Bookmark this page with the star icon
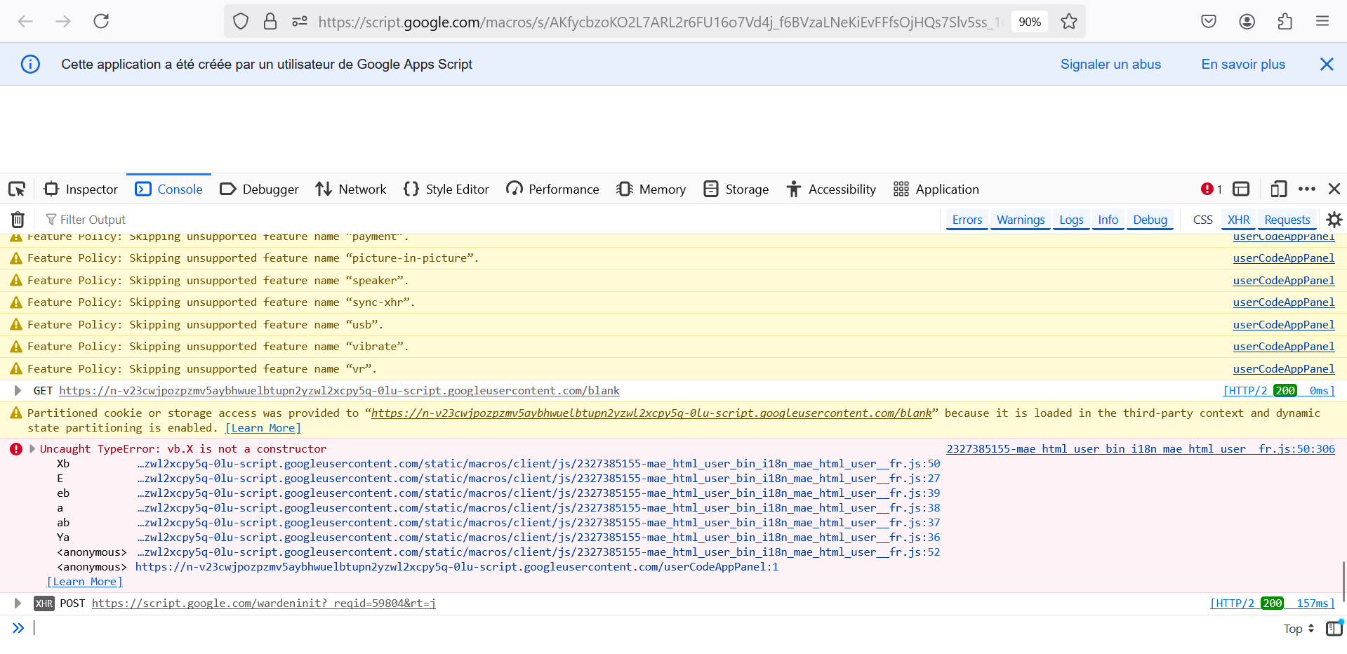Screen dimensions: 1347x654 [x=1068, y=22]
